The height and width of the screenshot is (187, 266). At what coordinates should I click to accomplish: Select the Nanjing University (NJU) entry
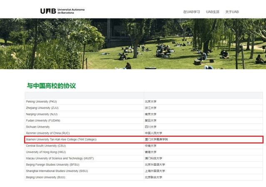click(x=42, y=114)
